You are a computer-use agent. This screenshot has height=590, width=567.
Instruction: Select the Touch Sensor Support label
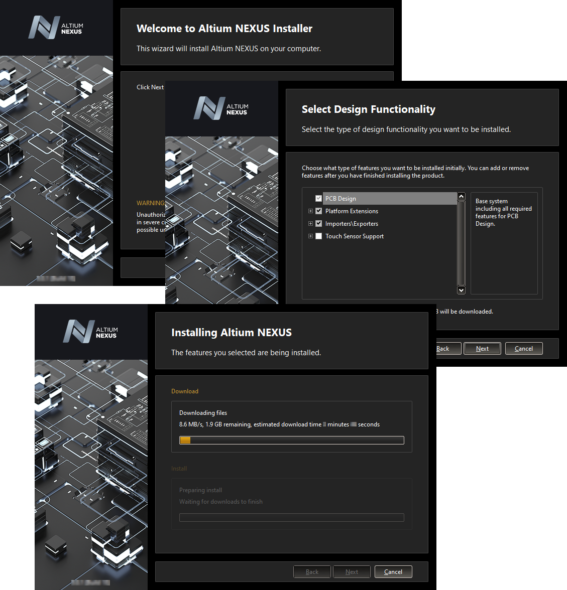coord(354,236)
